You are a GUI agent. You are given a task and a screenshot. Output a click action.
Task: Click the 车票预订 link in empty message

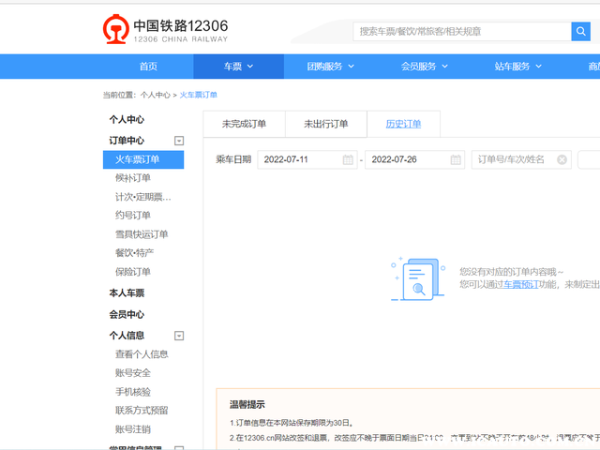(520, 284)
